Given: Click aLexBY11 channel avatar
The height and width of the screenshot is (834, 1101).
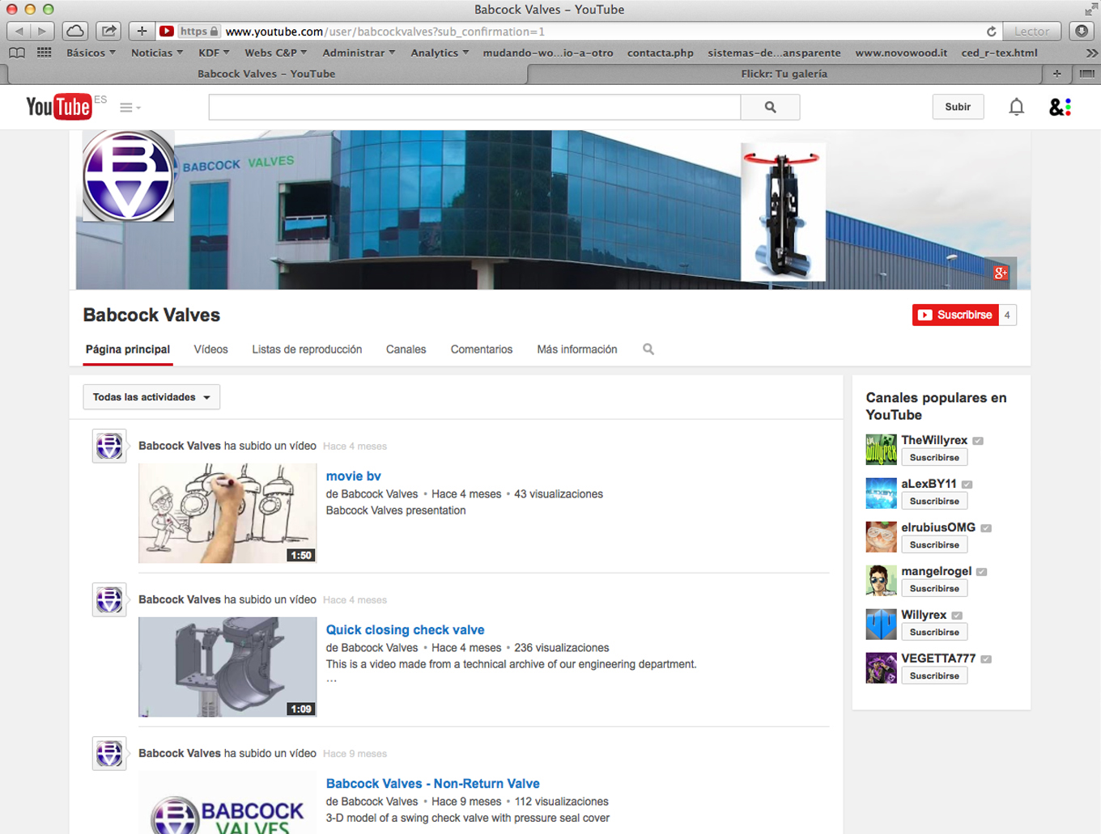Looking at the screenshot, I should click(881, 493).
